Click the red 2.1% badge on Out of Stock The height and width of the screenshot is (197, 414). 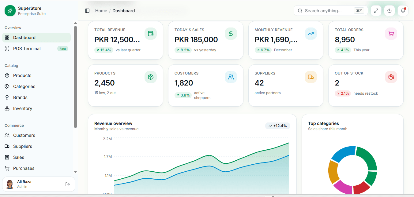tap(343, 93)
